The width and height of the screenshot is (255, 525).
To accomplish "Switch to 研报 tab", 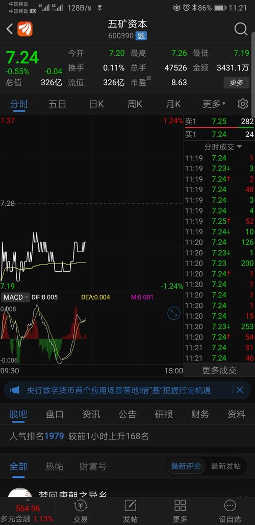I will coord(164,415).
